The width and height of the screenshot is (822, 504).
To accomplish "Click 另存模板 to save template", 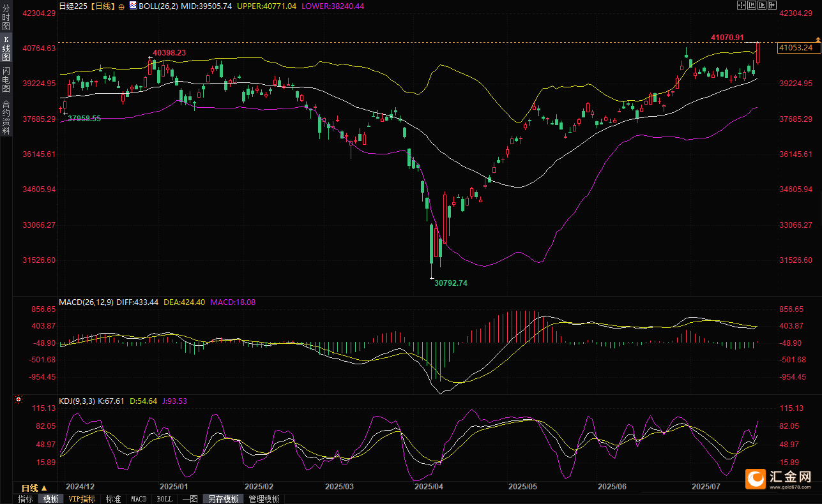I will (x=223, y=499).
